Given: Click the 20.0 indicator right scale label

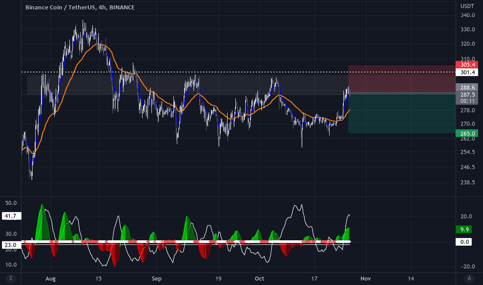Looking at the screenshot, I should click(466, 217).
